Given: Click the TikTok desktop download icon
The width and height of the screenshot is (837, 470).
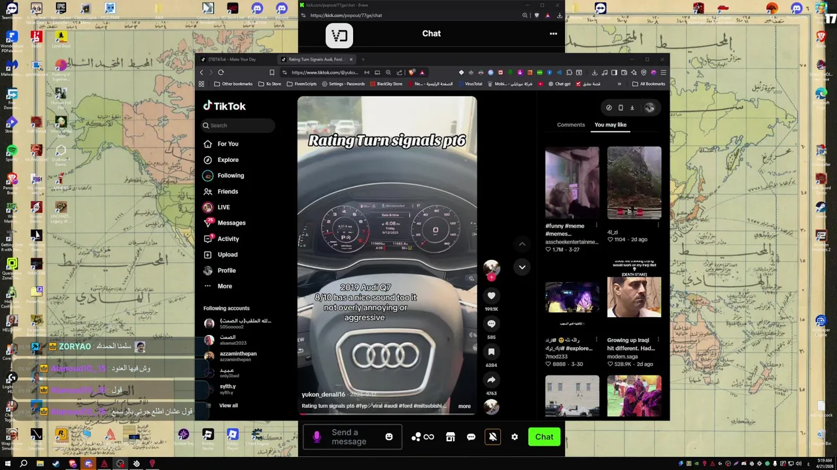Looking at the screenshot, I should [632, 108].
